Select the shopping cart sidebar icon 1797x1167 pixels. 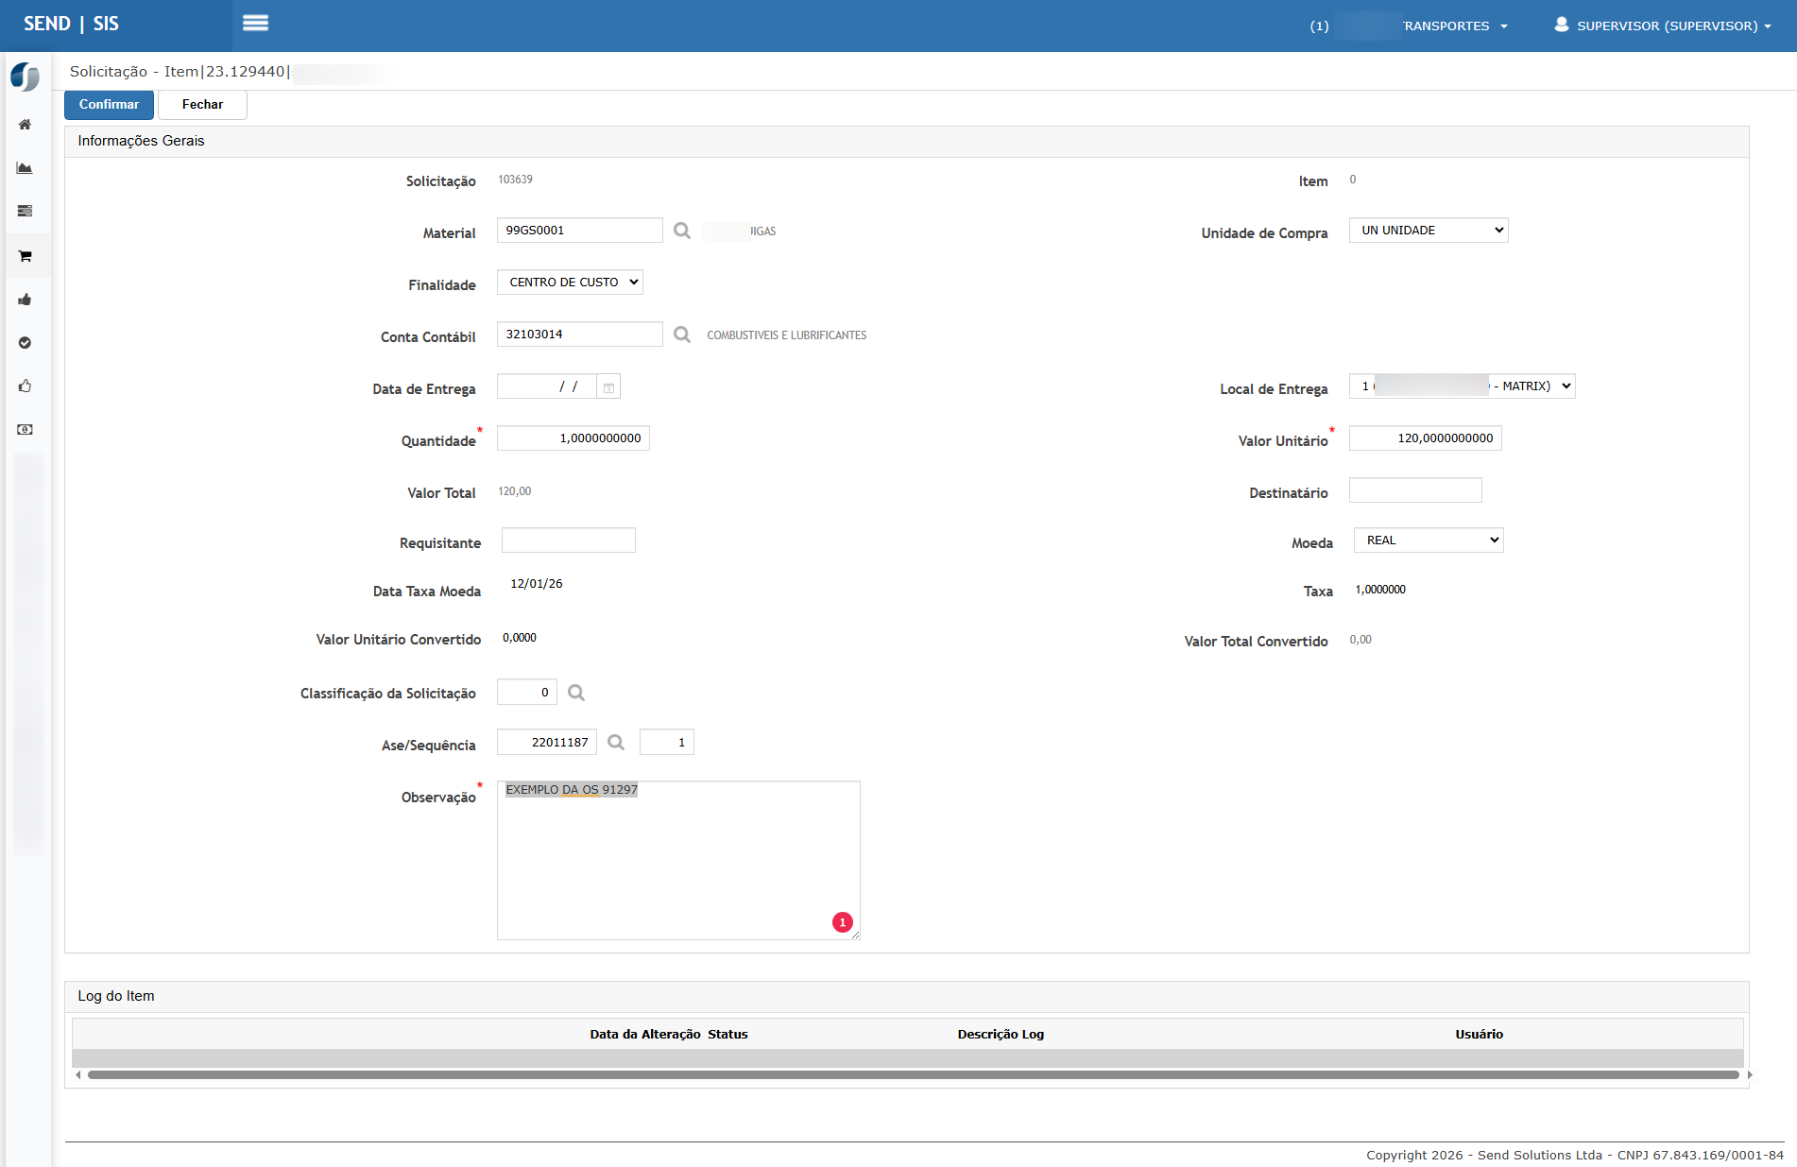26,256
